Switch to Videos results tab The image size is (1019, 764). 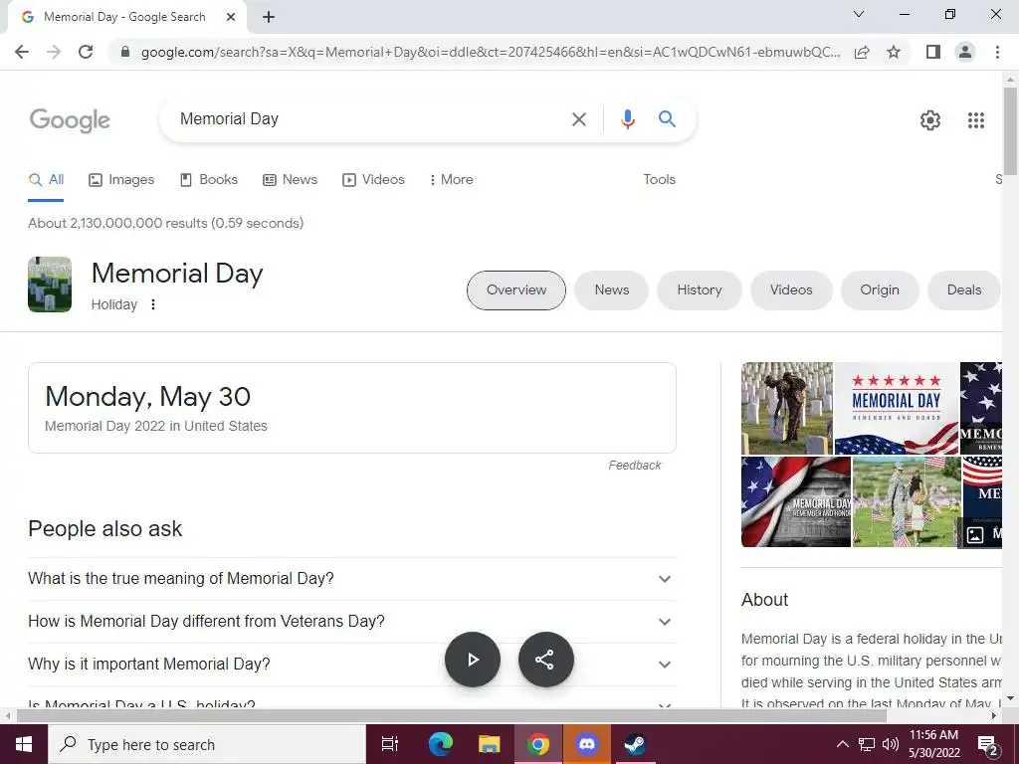coord(374,180)
